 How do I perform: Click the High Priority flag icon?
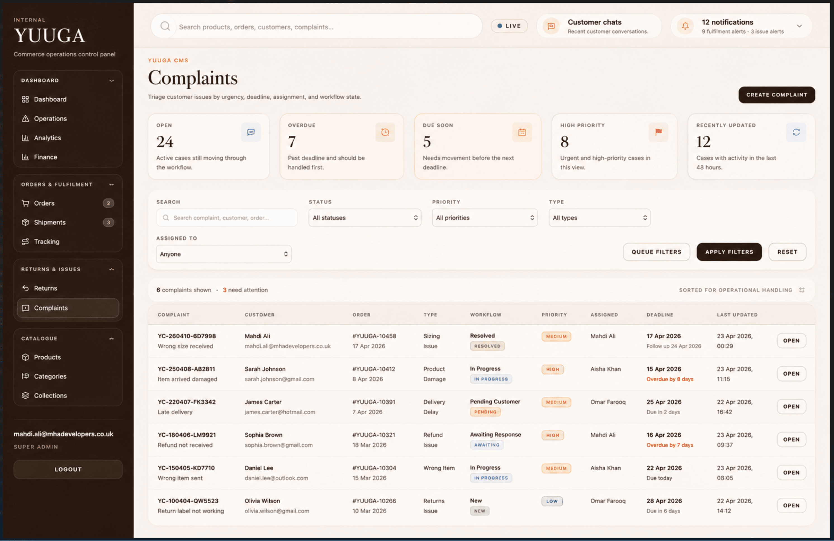(x=658, y=132)
